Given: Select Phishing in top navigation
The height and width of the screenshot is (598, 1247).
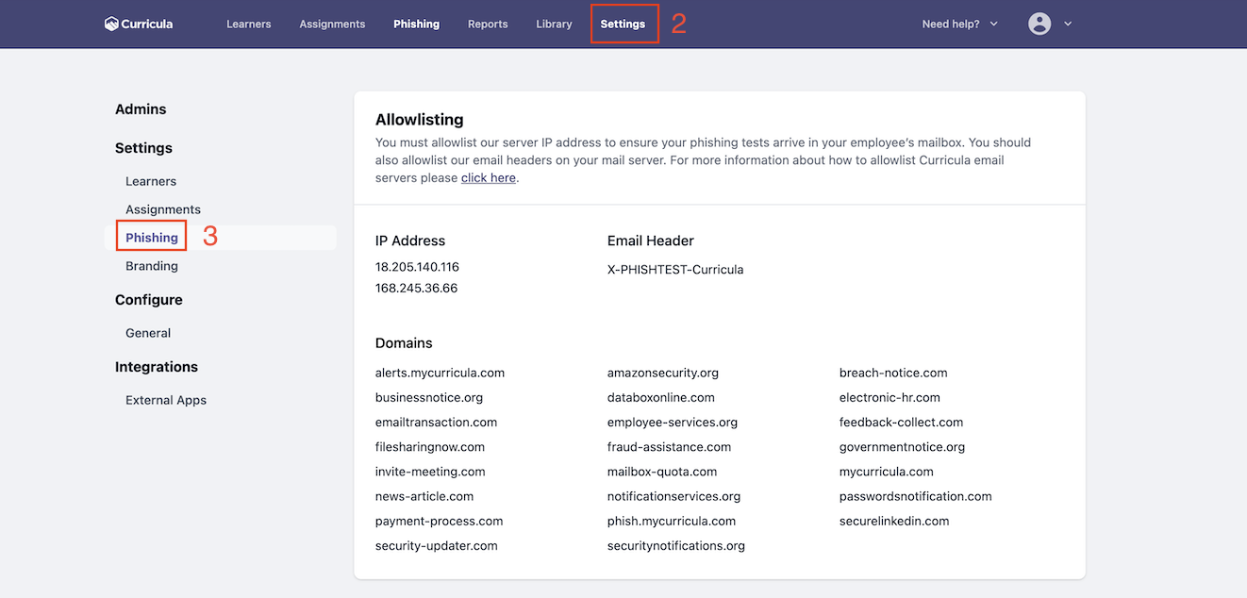Looking at the screenshot, I should click(417, 25).
